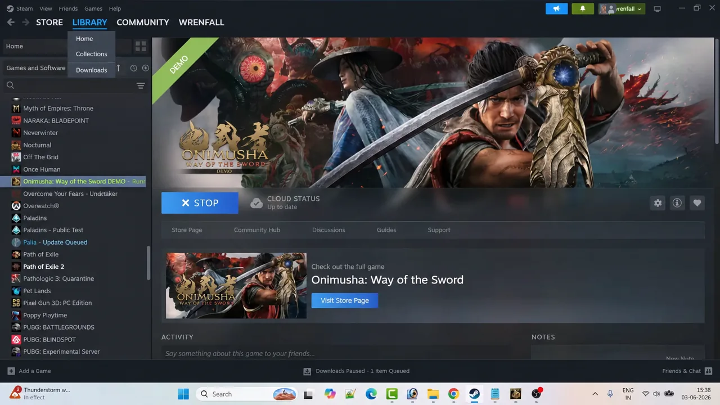Click the Onimusha full game thumbnail
This screenshot has width=720, height=405.
point(236,286)
